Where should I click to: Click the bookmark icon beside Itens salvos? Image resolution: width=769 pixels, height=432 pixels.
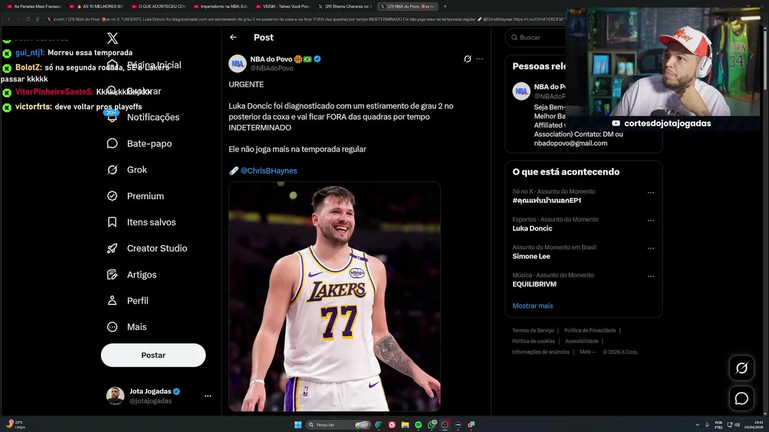pyautogui.click(x=112, y=222)
